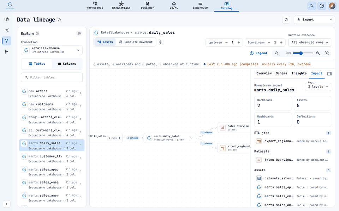Open the user avatar menu
The width and height of the screenshot is (339, 211).
[332, 6]
